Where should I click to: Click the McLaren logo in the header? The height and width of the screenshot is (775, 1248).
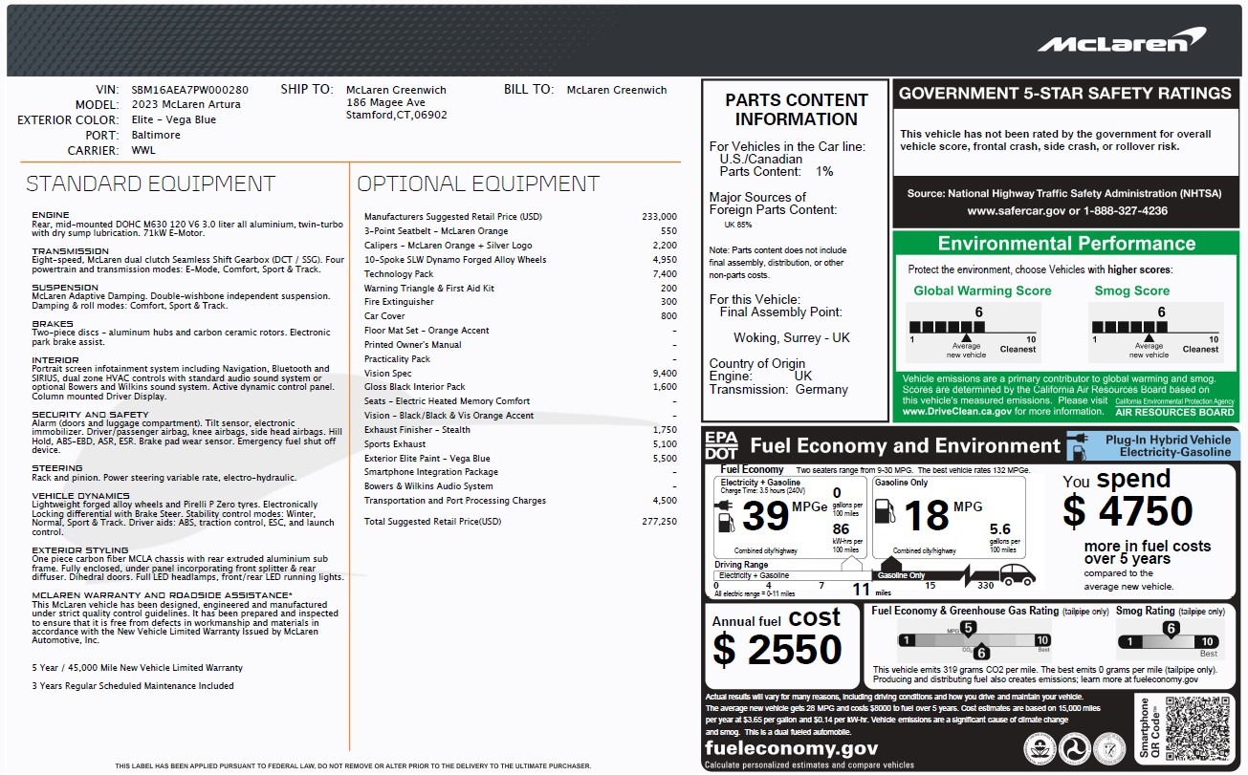[1121, 42]
